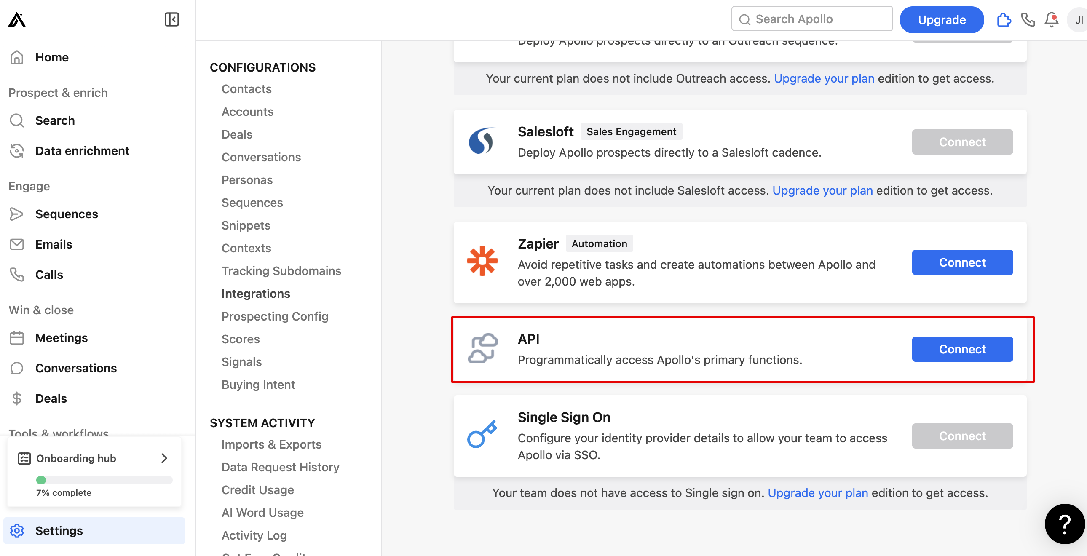Viewport: 1087px width, 556px height.
Task: Collapse the left sidebar panel icon
Action: point(172,19)
